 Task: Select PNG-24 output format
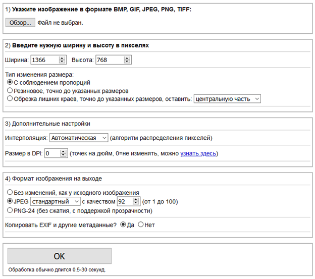coord(10,210)
